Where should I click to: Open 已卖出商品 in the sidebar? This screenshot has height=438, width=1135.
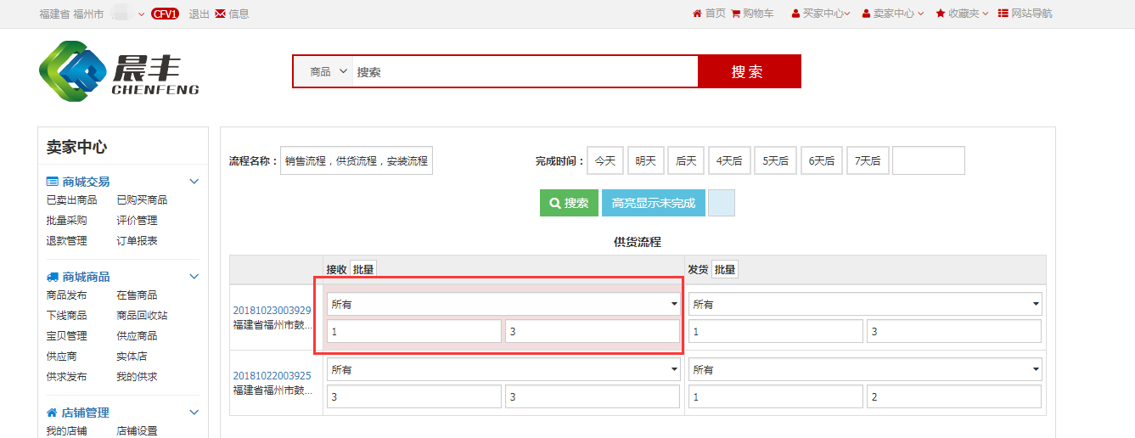pyautogui.click(x=71, y=200)
